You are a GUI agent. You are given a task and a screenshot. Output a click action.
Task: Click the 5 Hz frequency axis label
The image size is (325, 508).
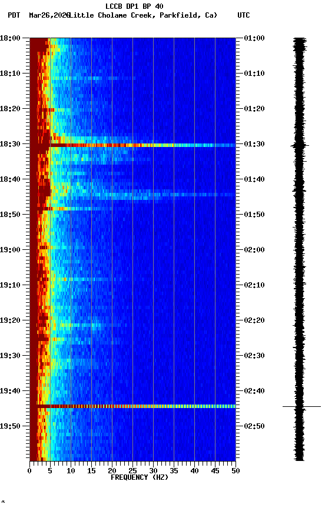click(50, 471)
